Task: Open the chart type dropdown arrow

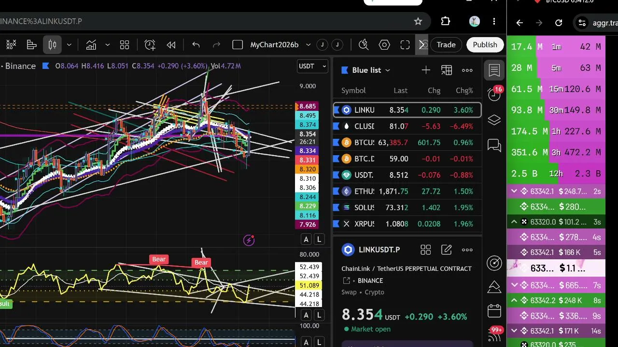Action: point(69,45)
